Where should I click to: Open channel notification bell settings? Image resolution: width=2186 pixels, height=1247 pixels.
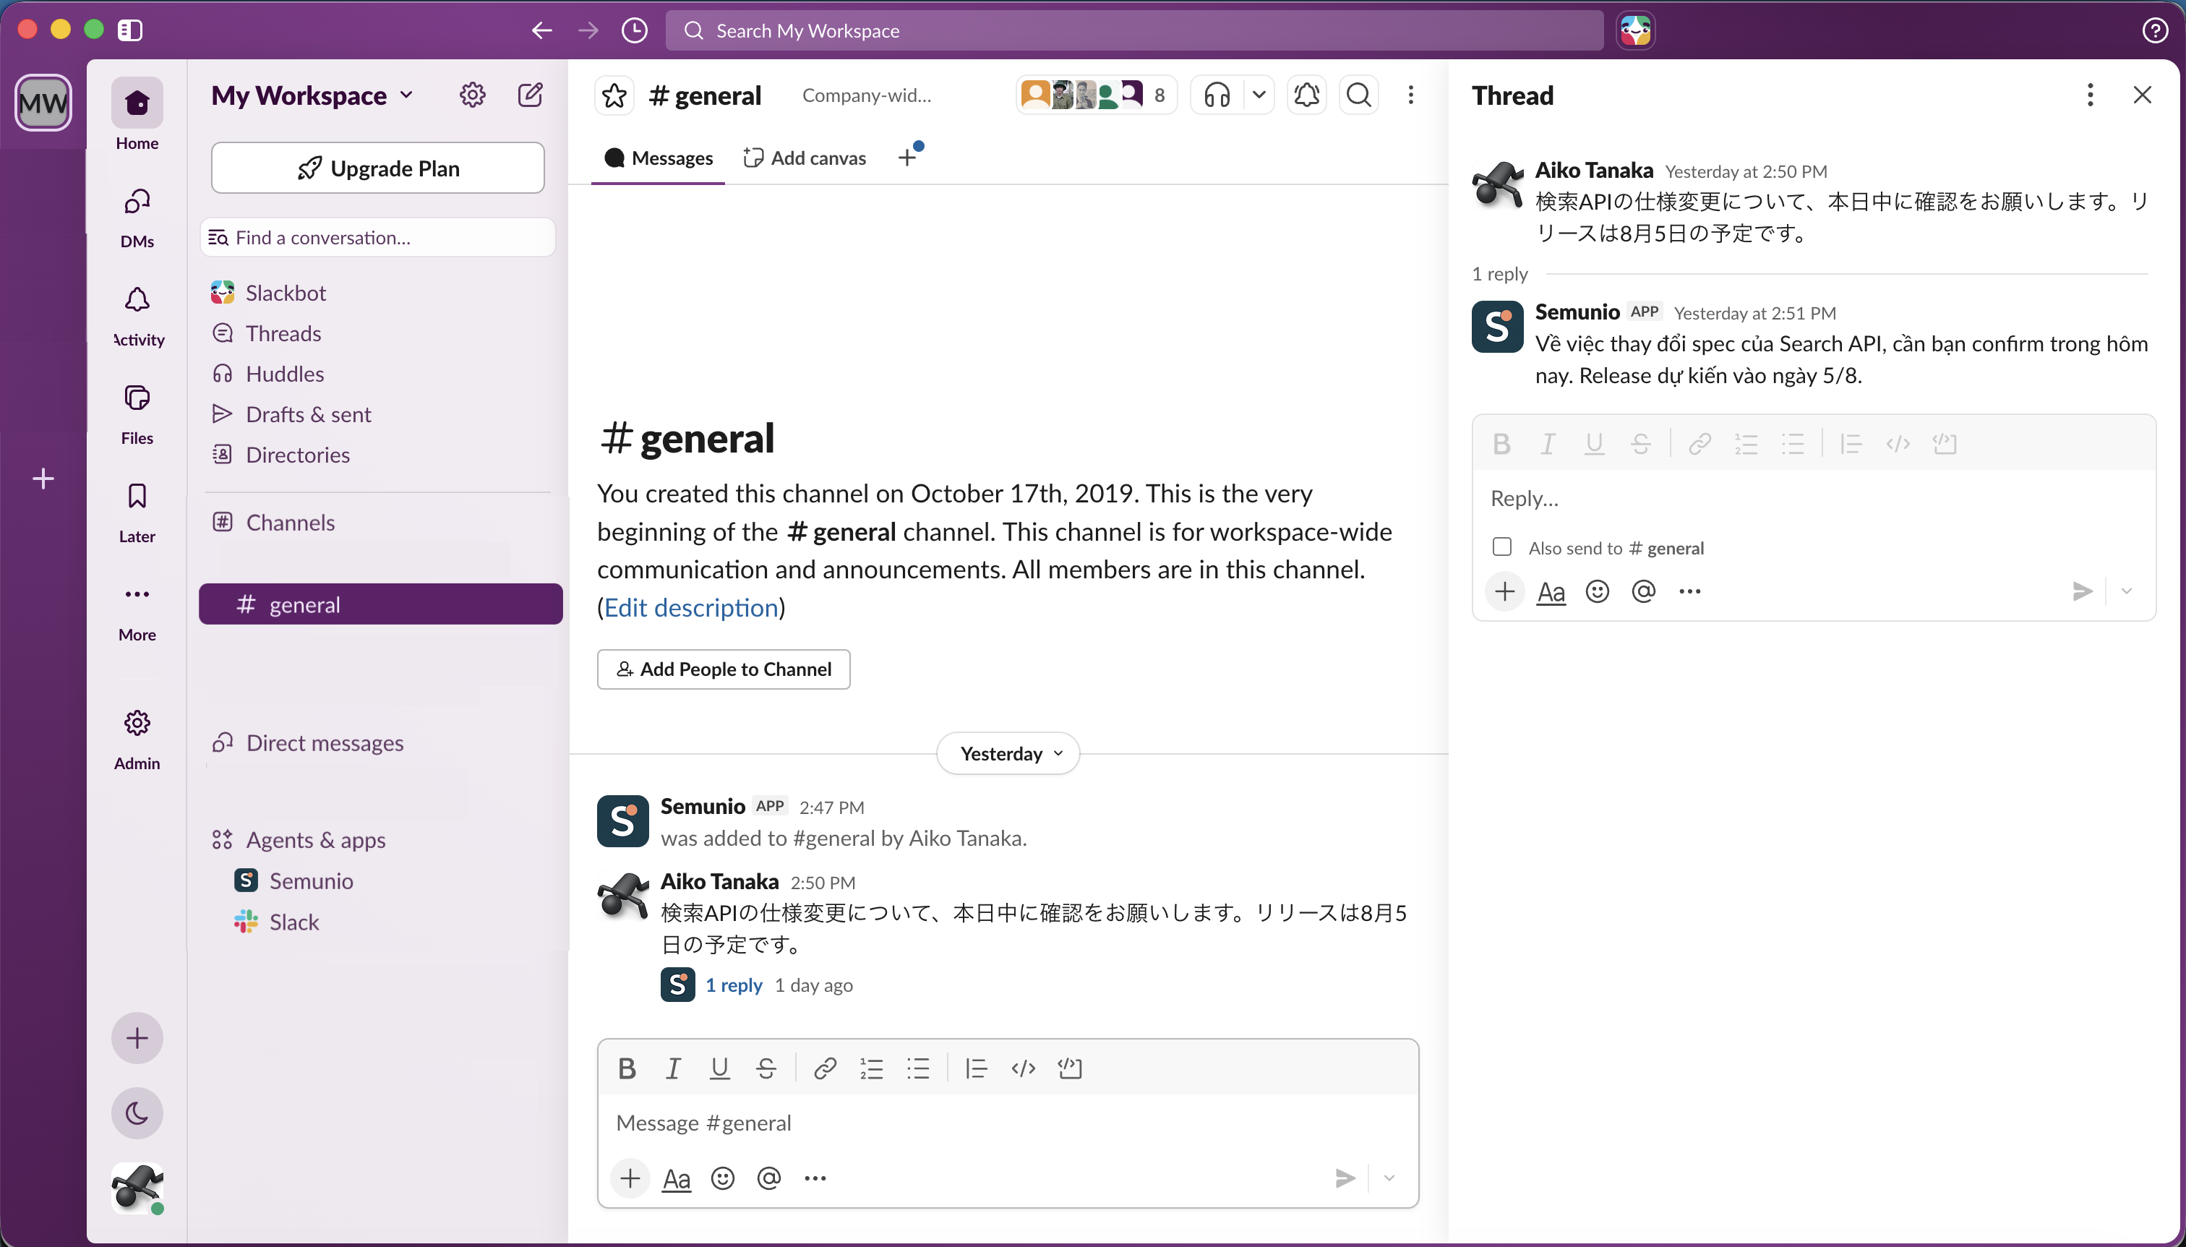(1307, 95)
